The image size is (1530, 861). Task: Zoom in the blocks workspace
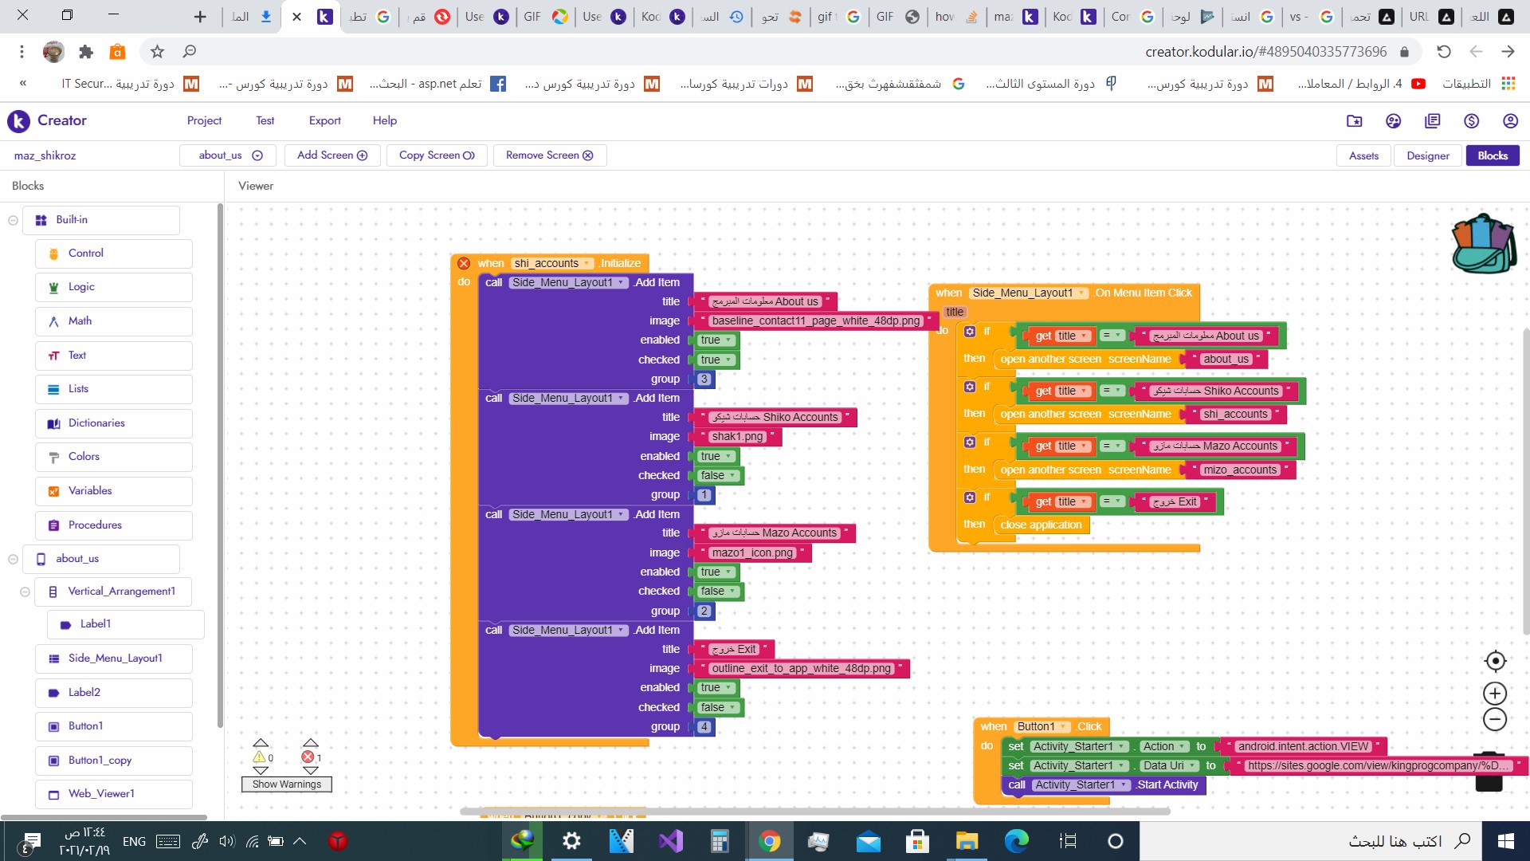tap(1495, 694)
